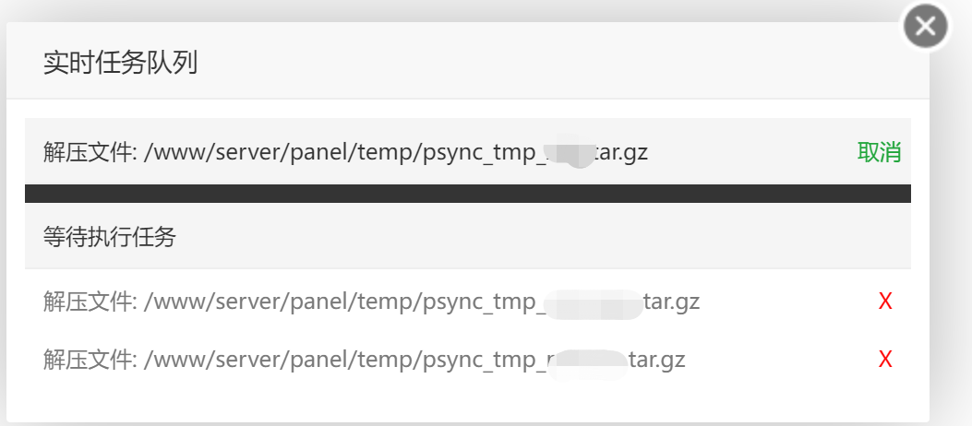This screenshot has height=426, width=972.
Task: Select the running task's psync_tmp file path
Action: click(x=396, y=152)
